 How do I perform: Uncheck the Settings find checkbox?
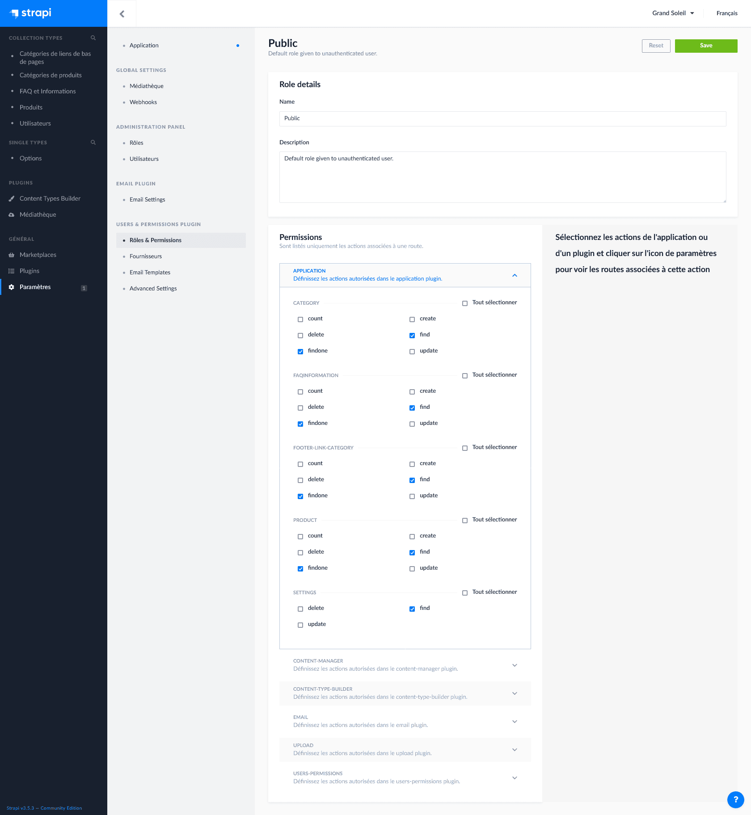(x=412, y=609)
